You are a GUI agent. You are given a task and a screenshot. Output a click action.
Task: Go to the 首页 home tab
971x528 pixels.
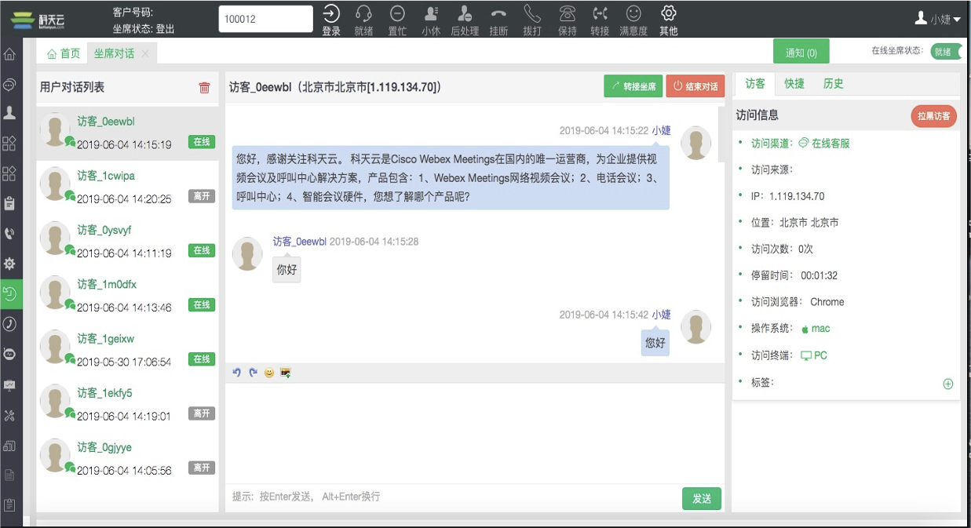coord(64,53)
